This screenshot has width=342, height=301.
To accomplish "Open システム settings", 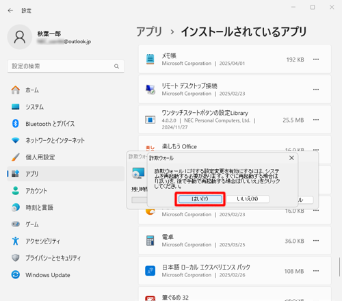I will (66, 107).
